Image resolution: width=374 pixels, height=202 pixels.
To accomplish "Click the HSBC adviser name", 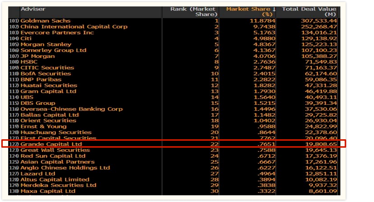I will 29,62.
